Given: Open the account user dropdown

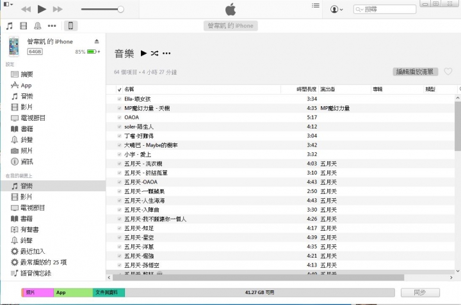Looking at the screenshot, I should tap(337, 10).
